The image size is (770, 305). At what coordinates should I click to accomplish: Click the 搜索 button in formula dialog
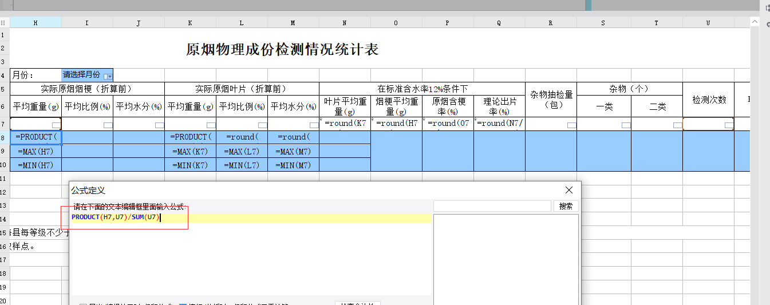(566, 206)
